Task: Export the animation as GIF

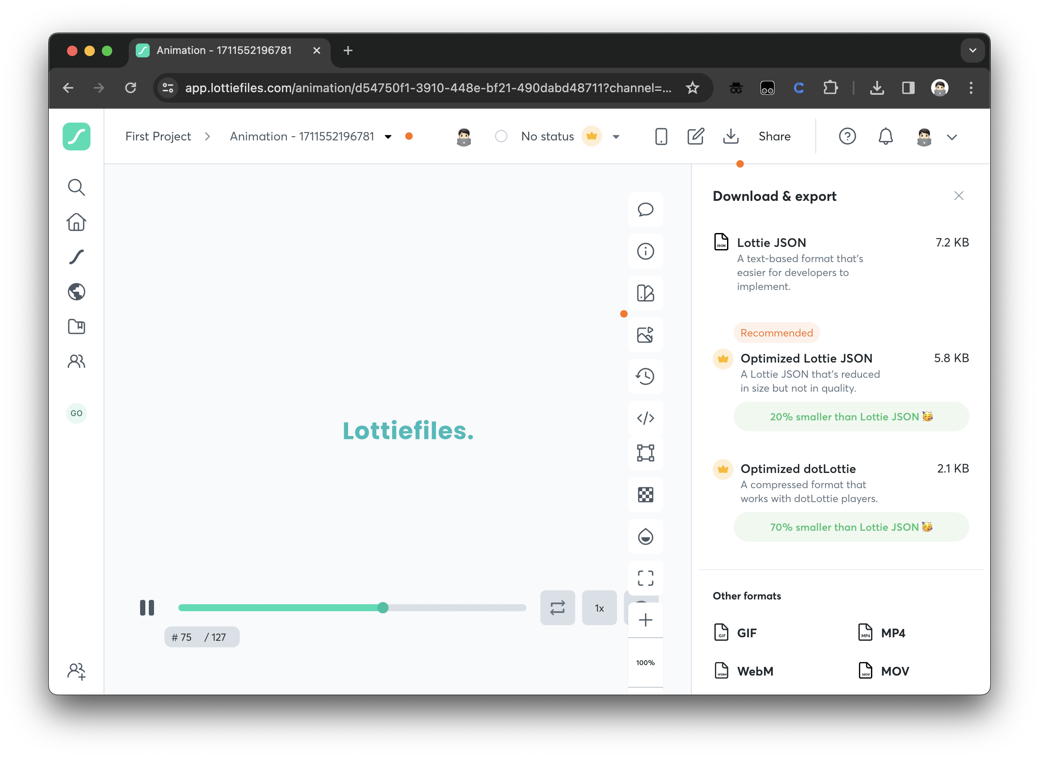Action: (735, 632)
